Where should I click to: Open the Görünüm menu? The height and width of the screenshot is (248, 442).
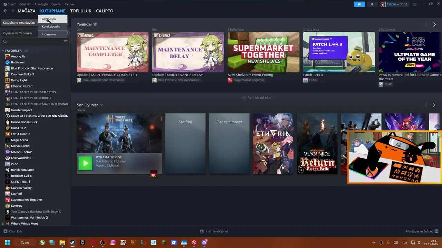click(25, 4)
